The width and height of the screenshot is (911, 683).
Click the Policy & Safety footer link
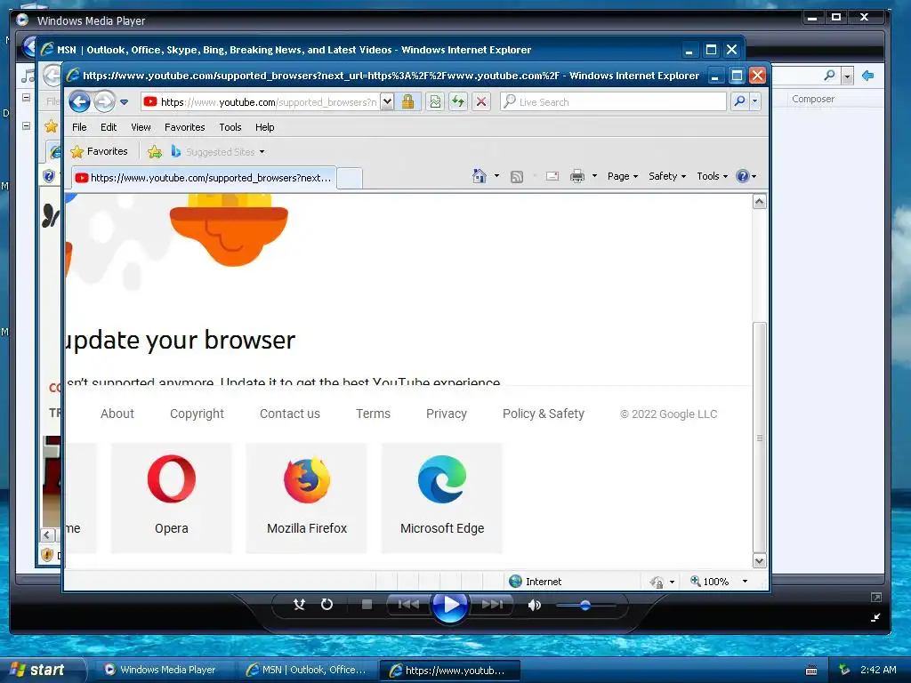544,414
